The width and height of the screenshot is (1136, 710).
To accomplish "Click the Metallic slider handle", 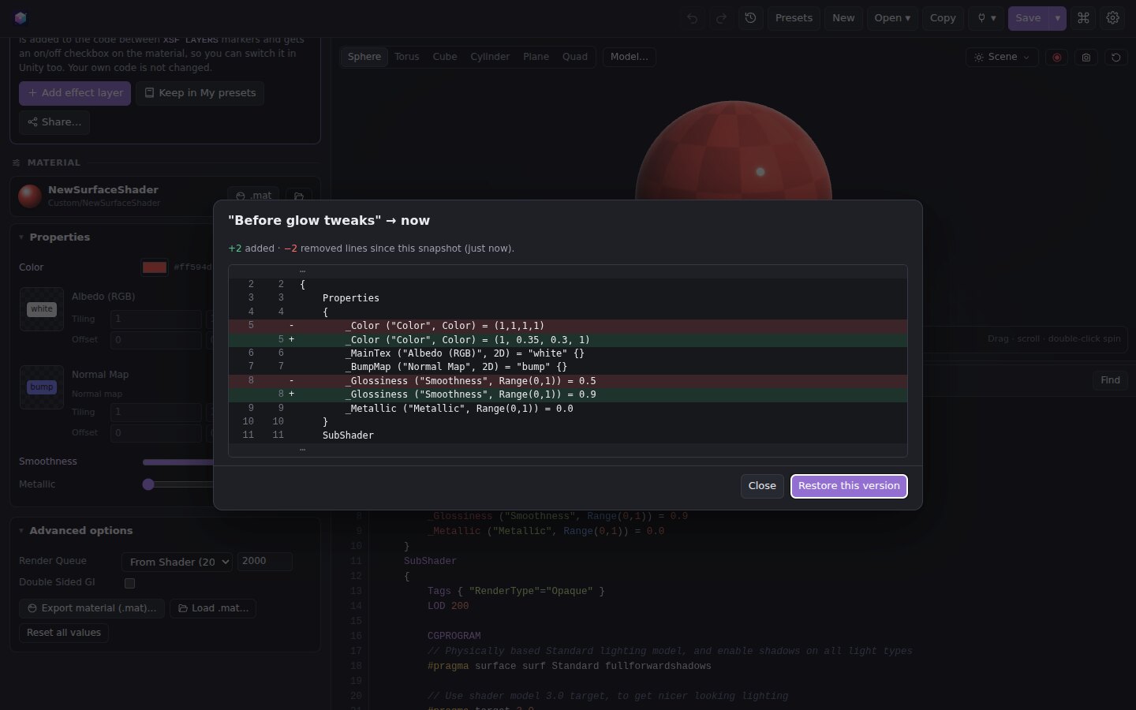I will pyautogui.click(x=148, y=484).
